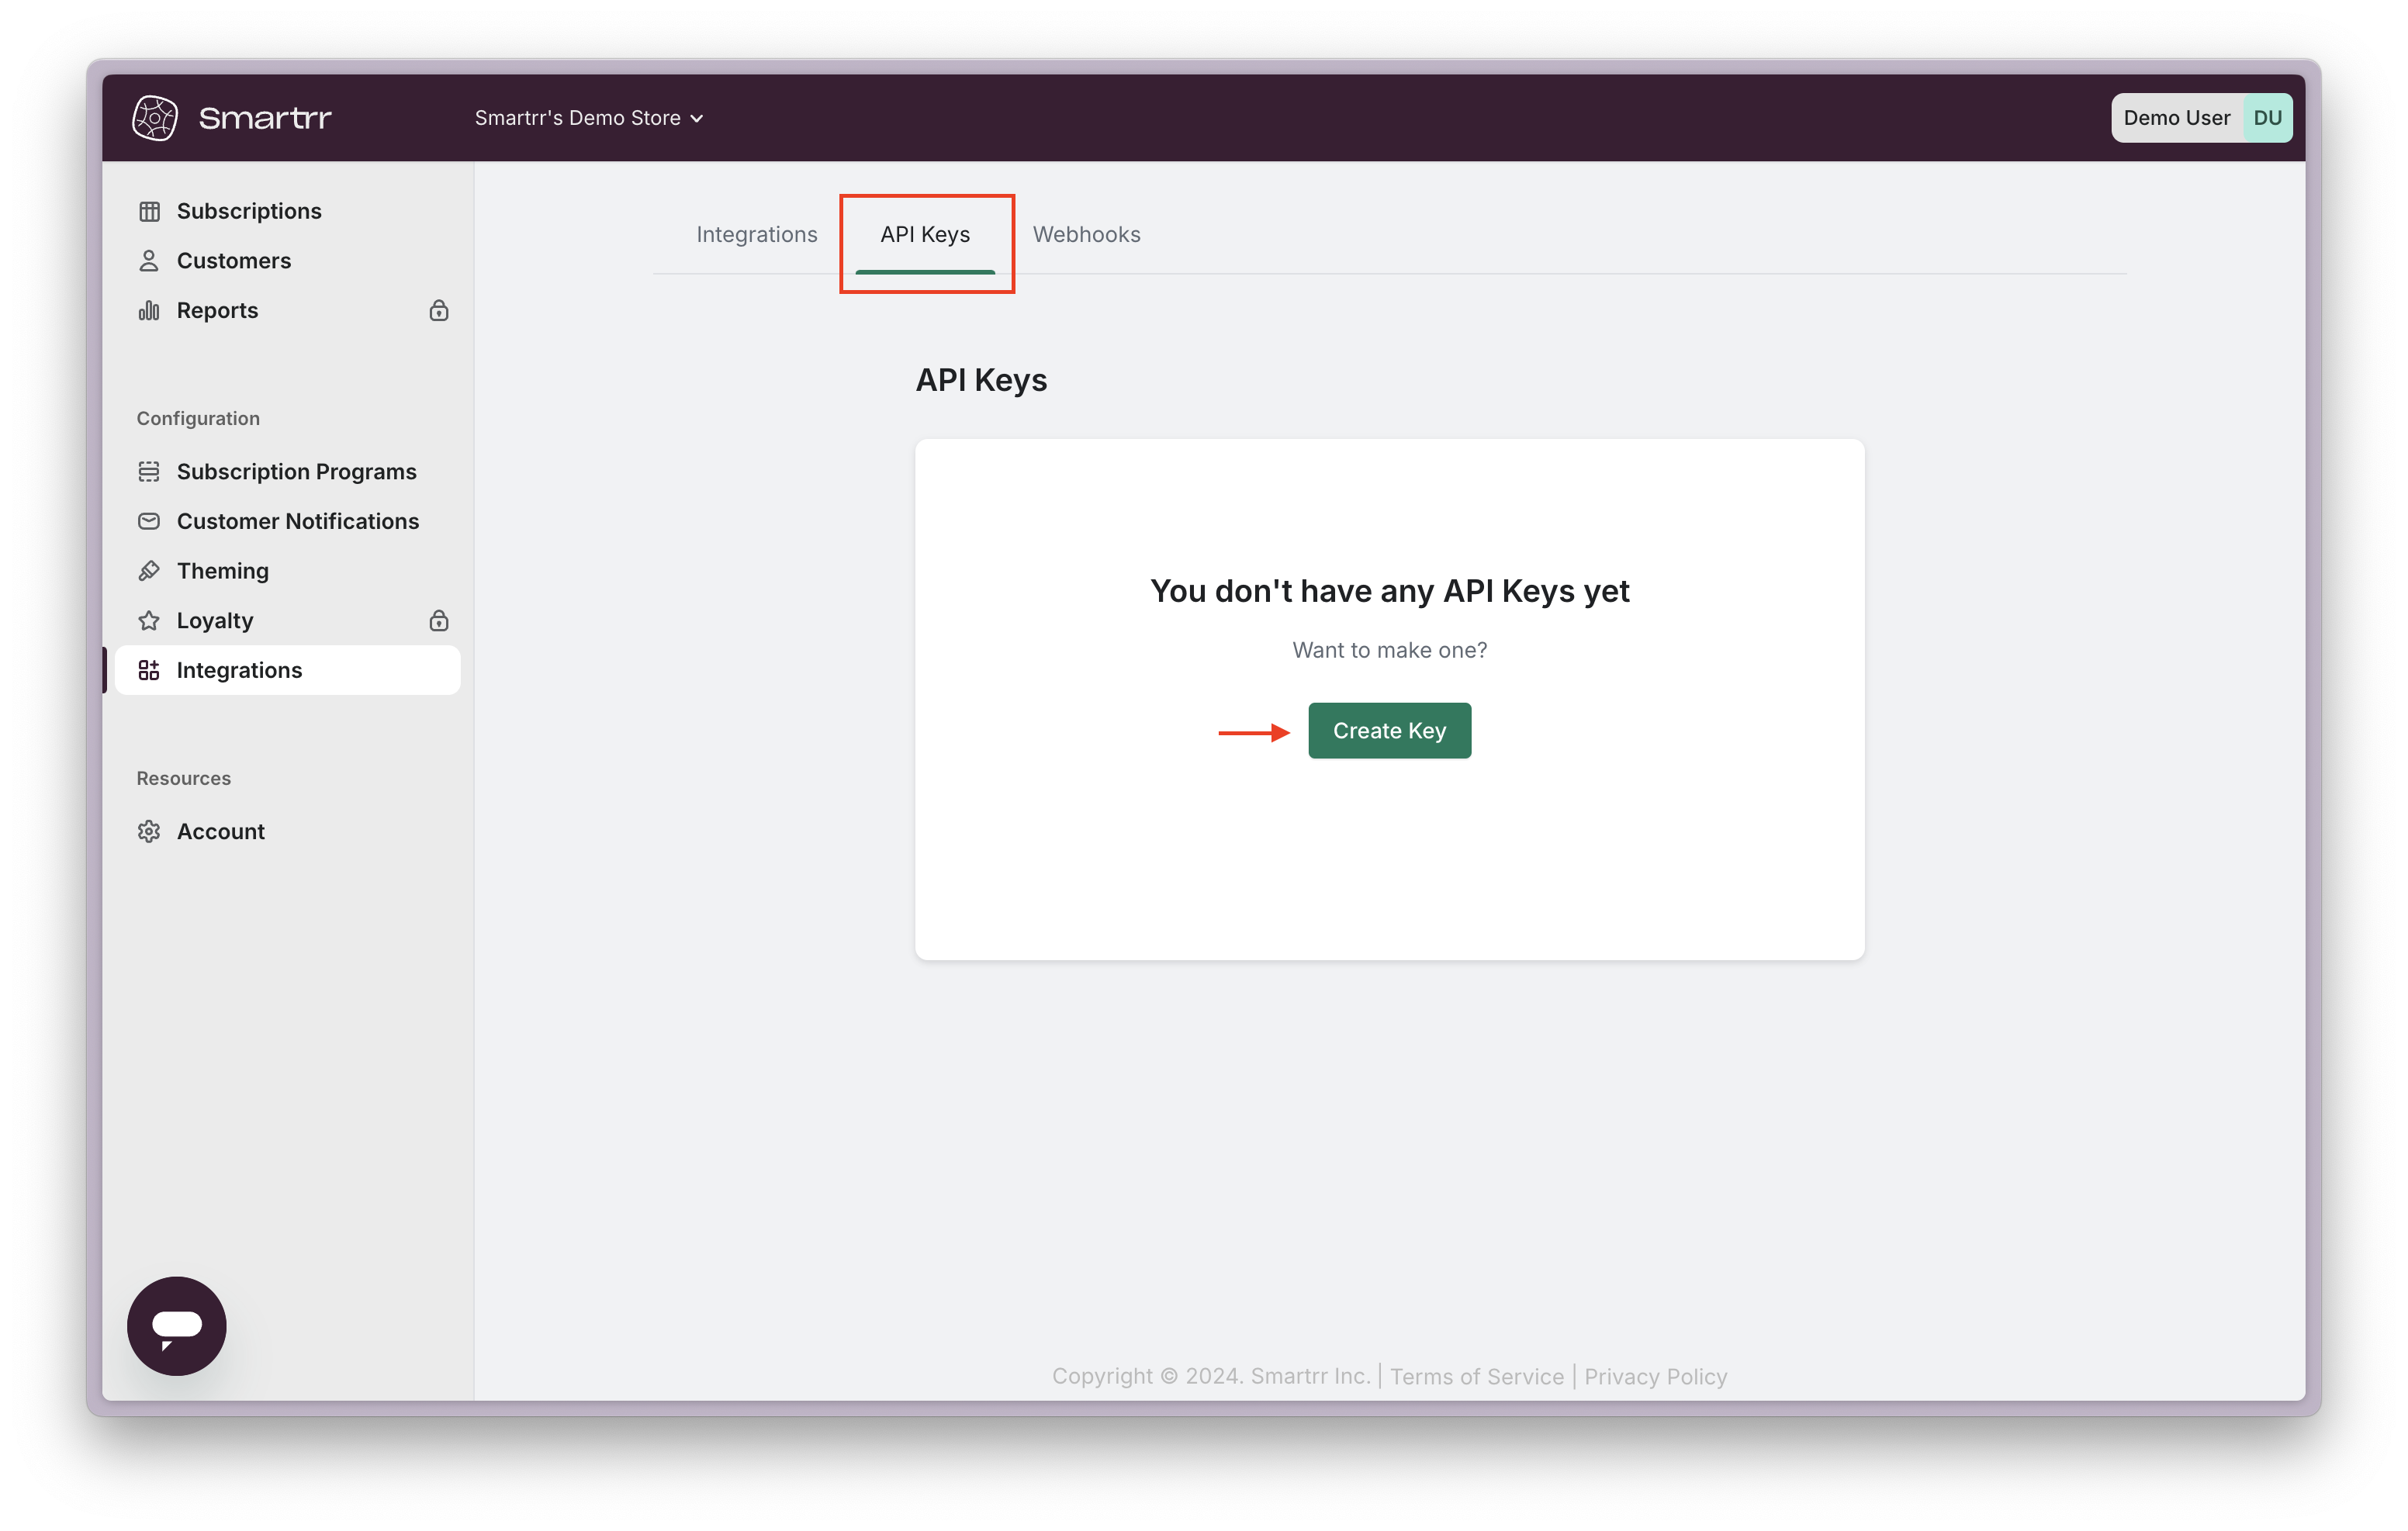Screen dimensions: 2408x1531
Task: Select the API Keys tab
Action: click(925, 235)
